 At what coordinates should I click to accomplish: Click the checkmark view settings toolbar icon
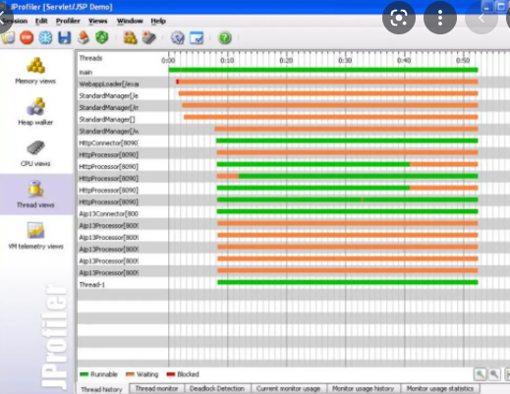197,38
